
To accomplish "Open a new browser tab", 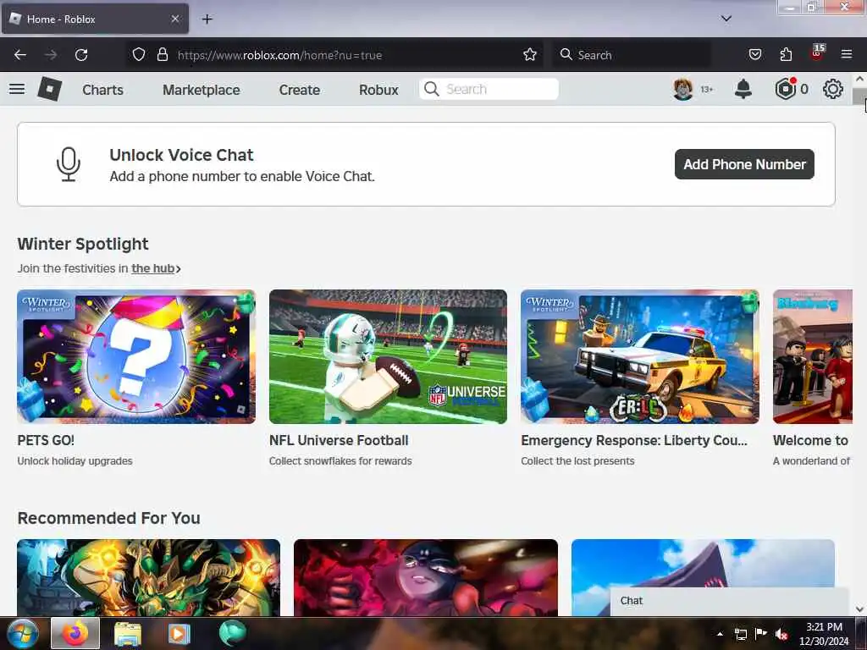I will [x=207, y=19].
